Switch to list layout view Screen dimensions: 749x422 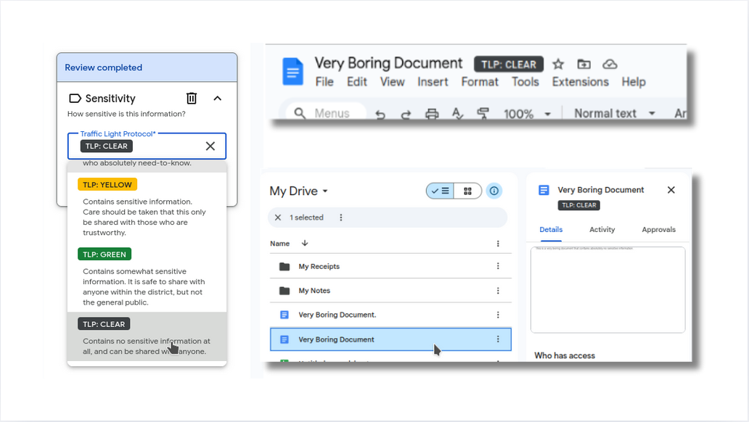click(440, 191)
